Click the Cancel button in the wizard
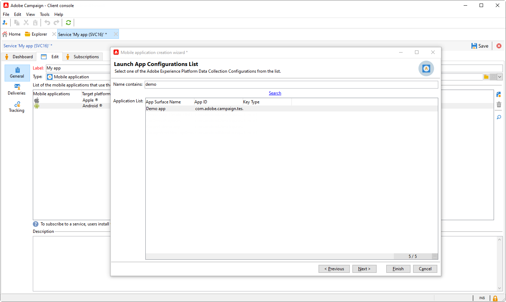 point(425,269)
